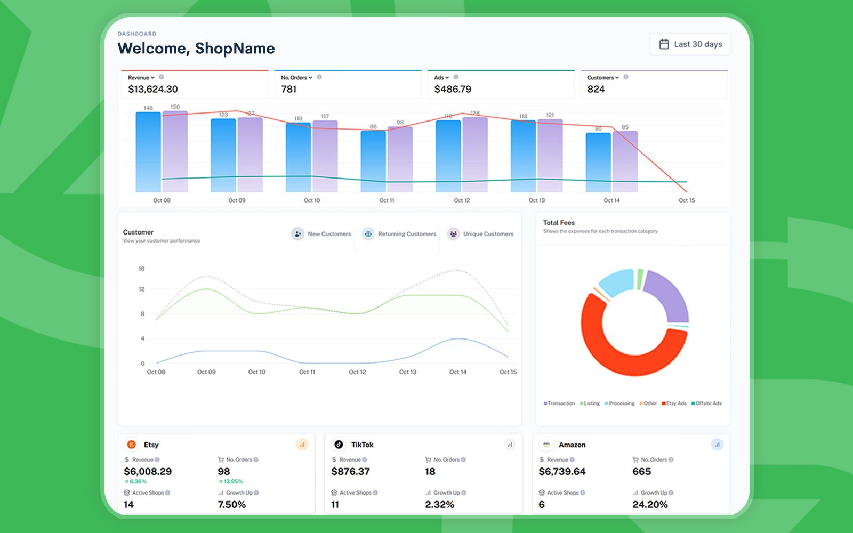Open the Last 30 days date selector
Viewport: 853px width, 533px height.
[690, 44]
